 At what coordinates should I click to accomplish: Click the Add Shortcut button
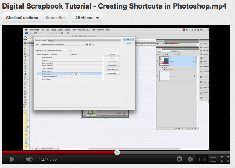(112, 66)
